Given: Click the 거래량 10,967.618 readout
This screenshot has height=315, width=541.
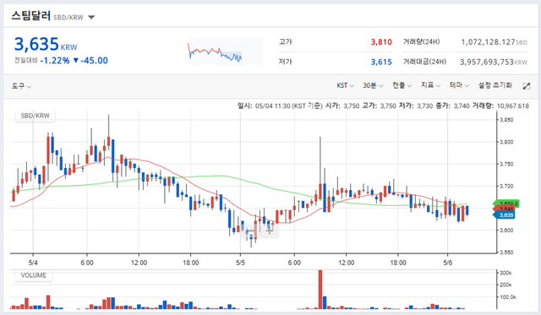Looking at the screenshot, I should (x=500, y=106).
